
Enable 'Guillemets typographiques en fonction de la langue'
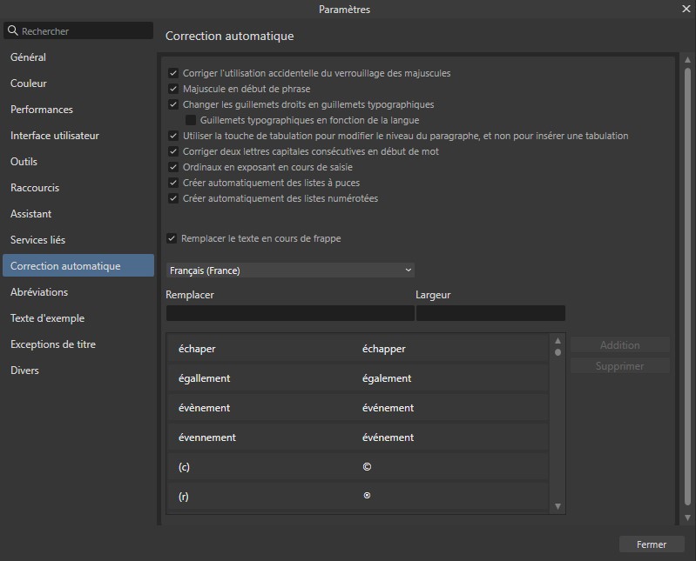point(191,120)
